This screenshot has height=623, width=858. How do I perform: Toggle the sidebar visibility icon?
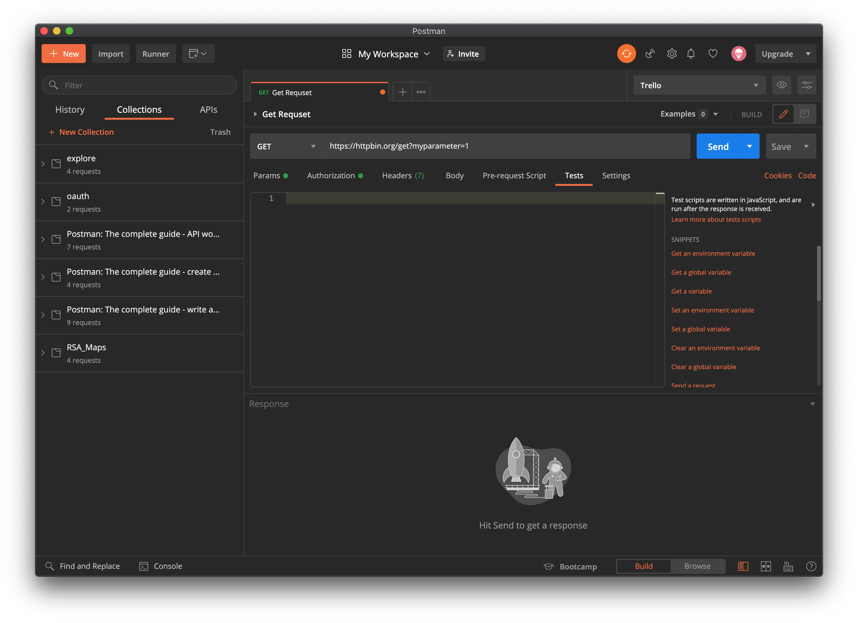point(743,566)
